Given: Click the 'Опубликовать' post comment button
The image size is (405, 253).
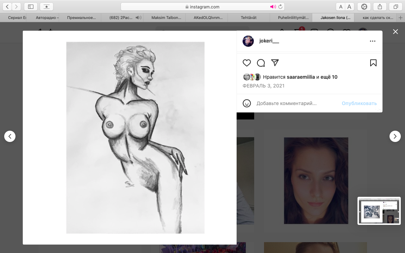Looking at the screenshot, I should (x=359, y=103).
